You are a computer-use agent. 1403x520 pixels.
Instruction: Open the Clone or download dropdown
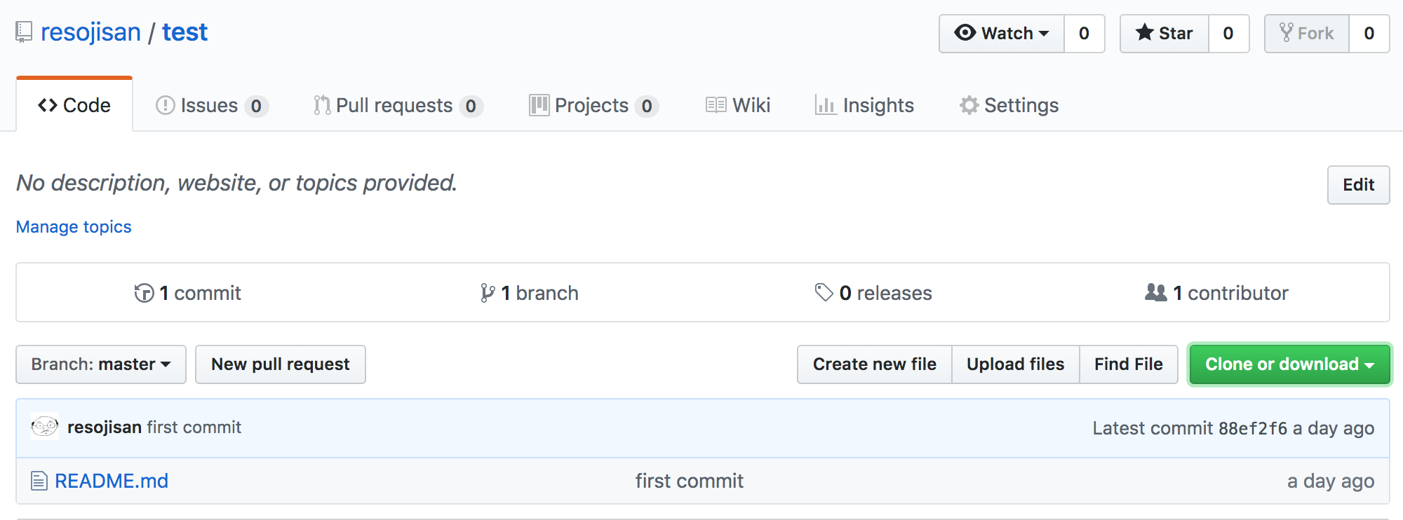[1289, 364]
